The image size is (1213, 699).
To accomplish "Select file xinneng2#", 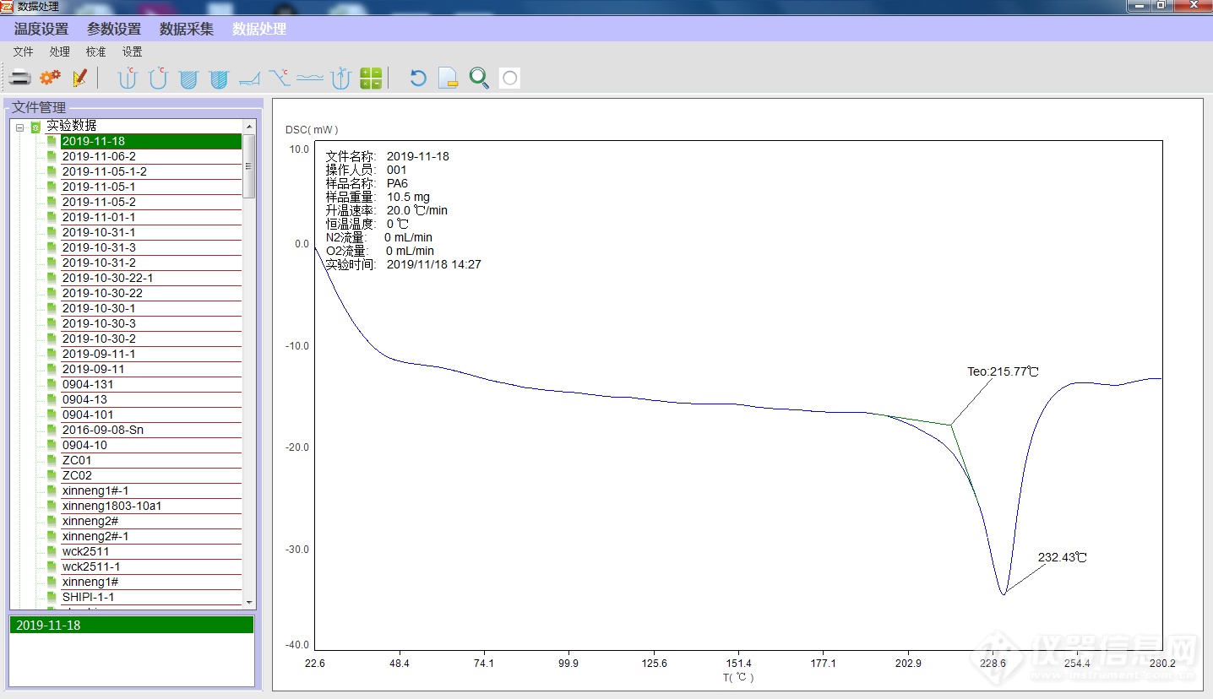I will (151, 521).
